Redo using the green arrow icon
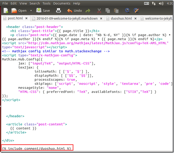The image size is (174, 153). click(x=88, y=11)
